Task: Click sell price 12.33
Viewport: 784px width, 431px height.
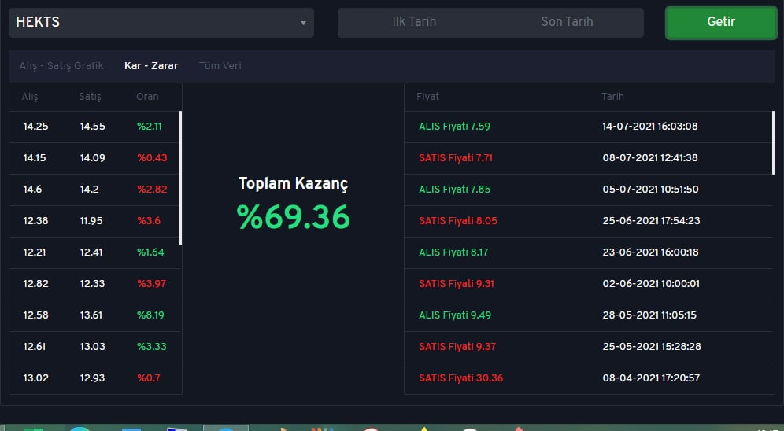Action: [x=93, y=284]
